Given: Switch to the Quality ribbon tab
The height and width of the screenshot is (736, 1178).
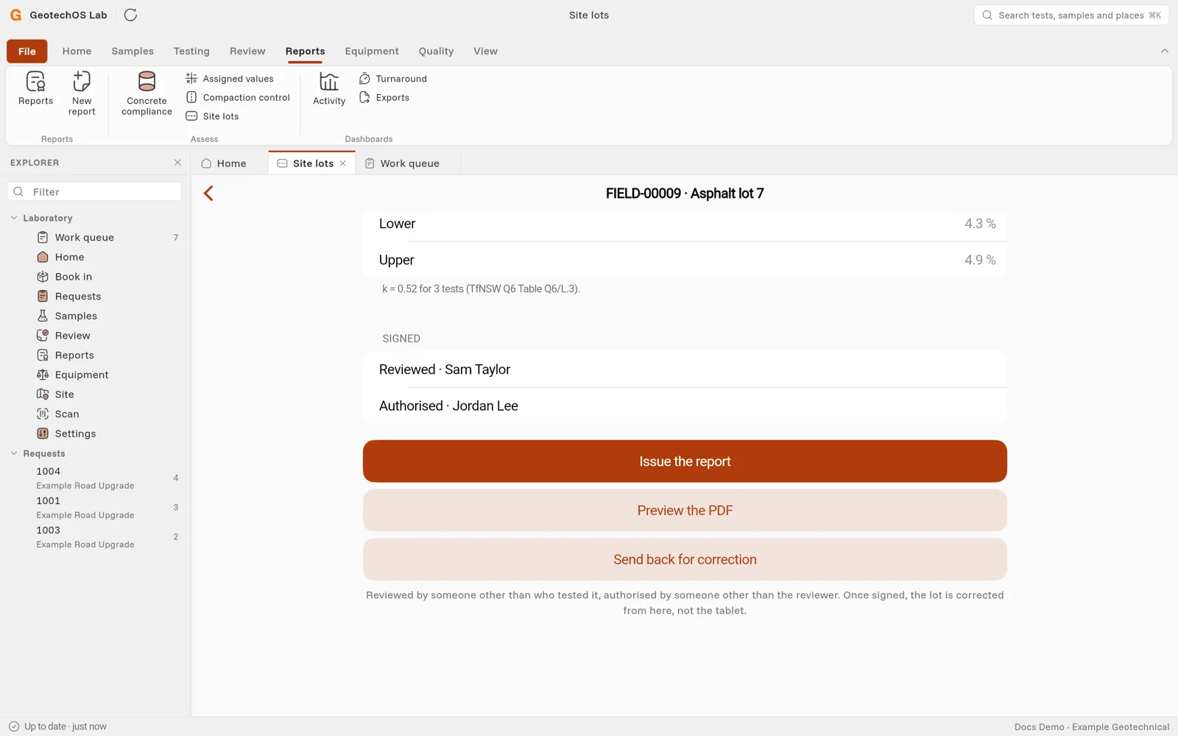Looking at the screenshot, I should (436, 52).
